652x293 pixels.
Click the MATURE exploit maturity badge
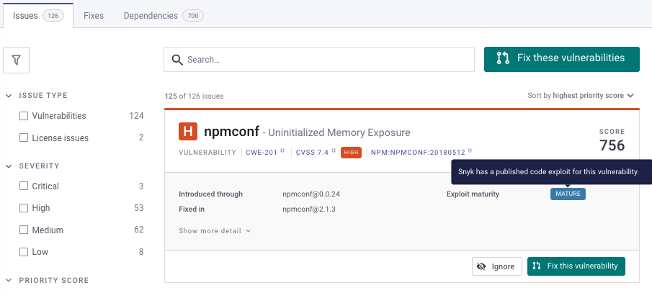[x=568, y=194]
